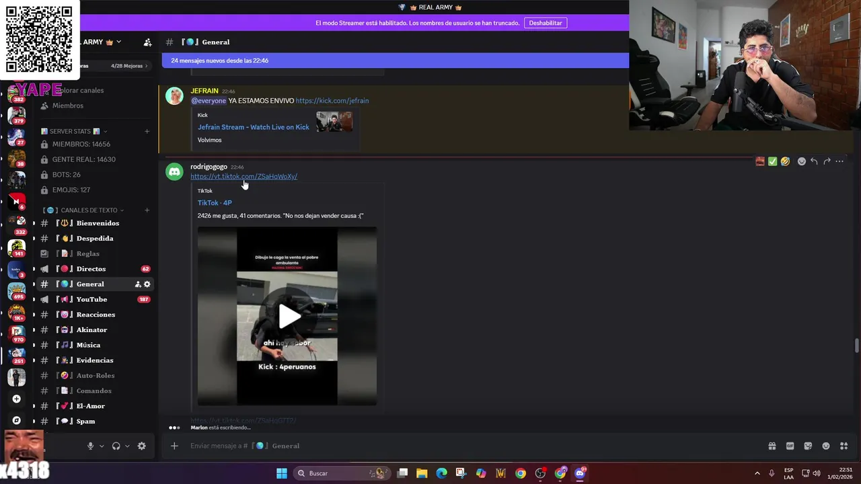The height and width of the screenshot is (484, 861).
Task: React with the green checkmark emoji
Action: 772,161
